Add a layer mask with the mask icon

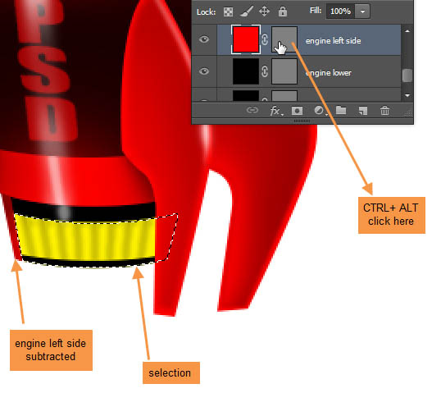pos(297,111)
